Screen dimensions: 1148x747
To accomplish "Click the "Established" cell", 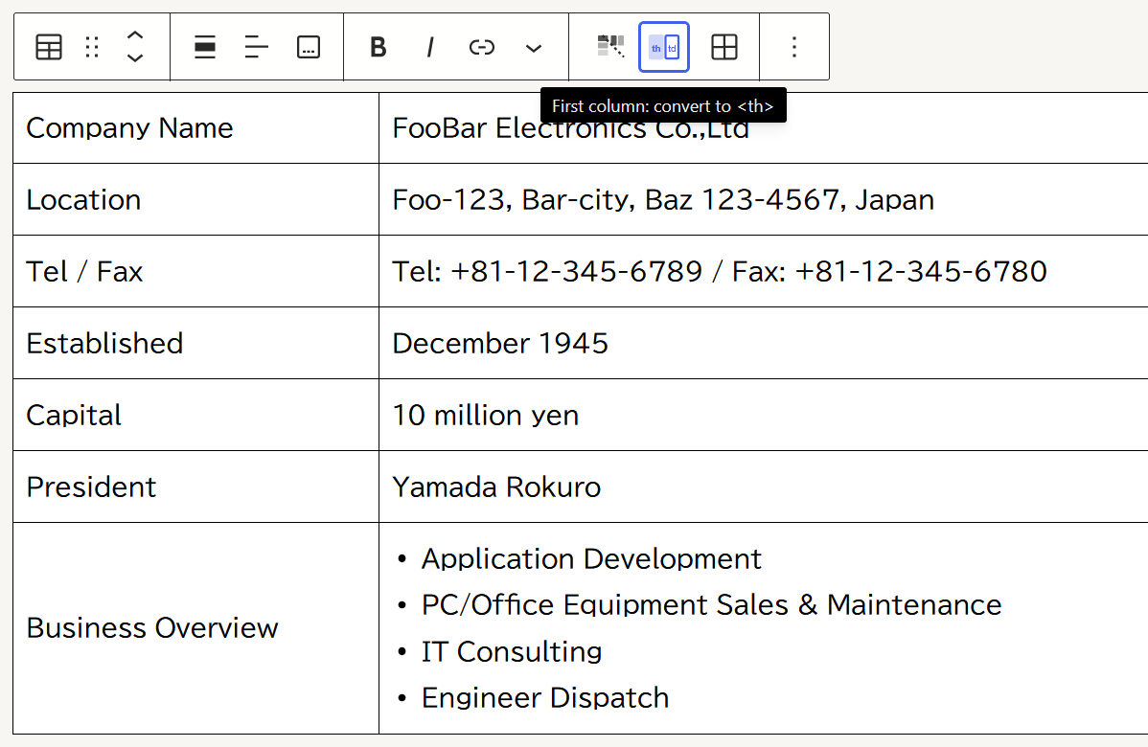I will [196, 343].
